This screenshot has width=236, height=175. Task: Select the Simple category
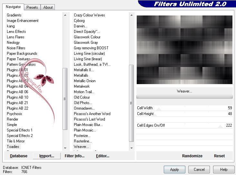(12, 125)
